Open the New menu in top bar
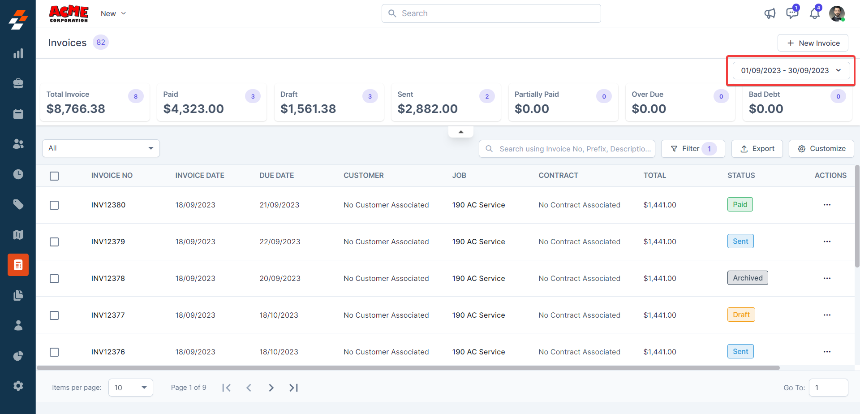Image resolution: width=860 pixels, height=414 pixels. 113,13
